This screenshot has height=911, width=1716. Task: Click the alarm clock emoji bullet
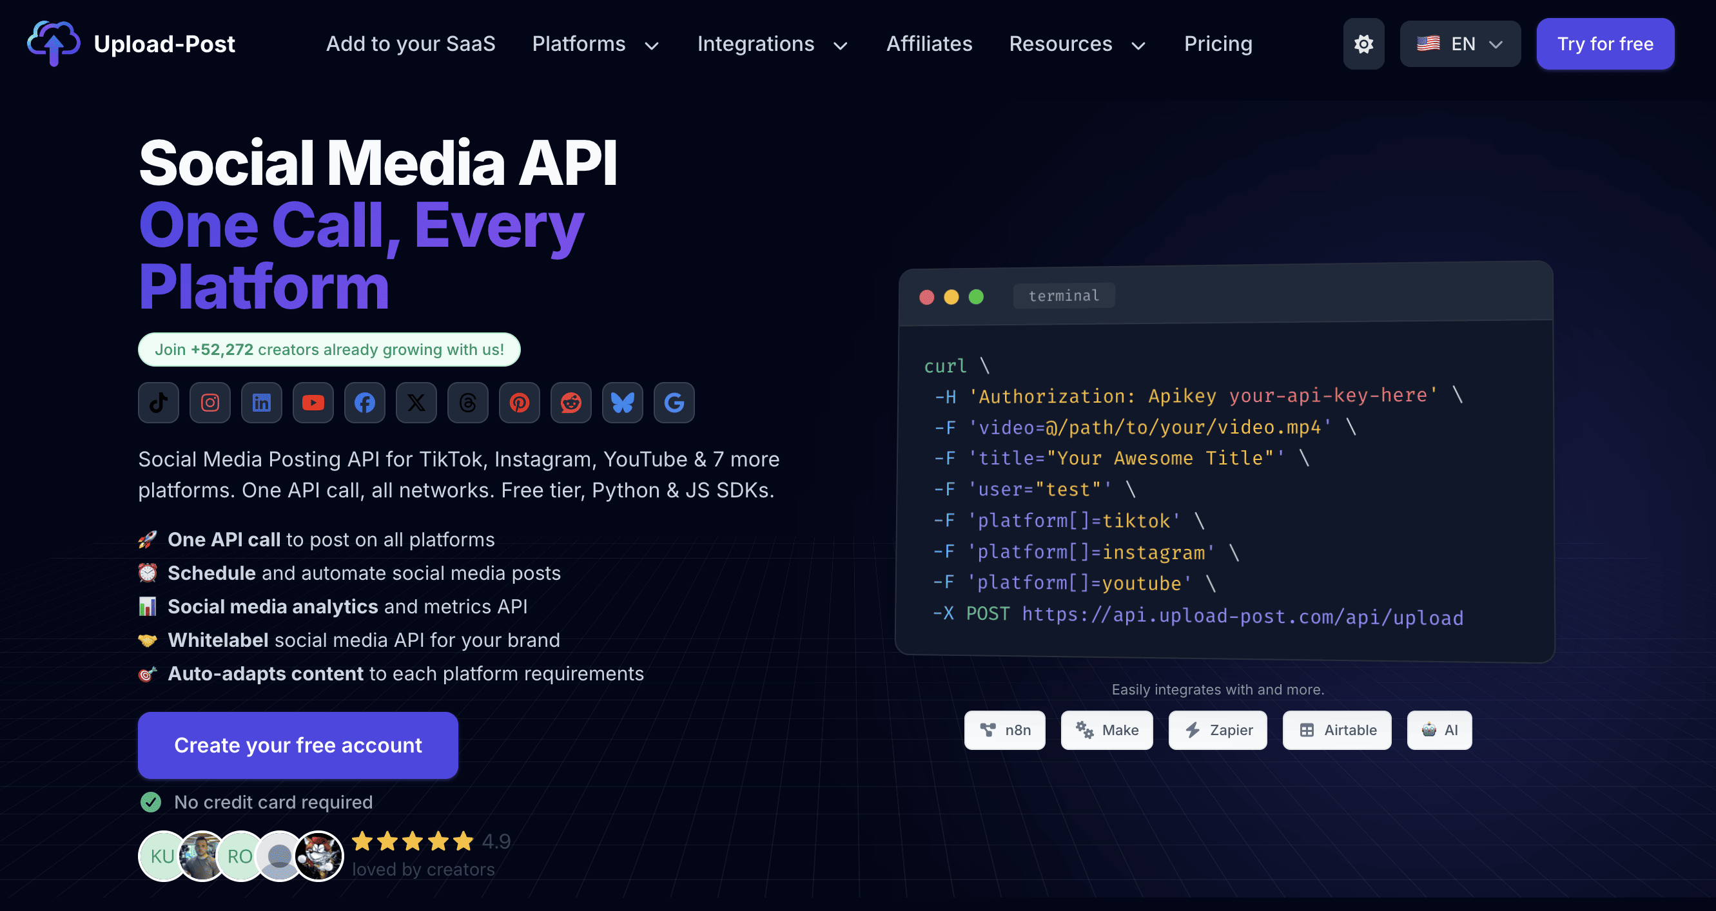pyautogui.click(x=147, y=573)
